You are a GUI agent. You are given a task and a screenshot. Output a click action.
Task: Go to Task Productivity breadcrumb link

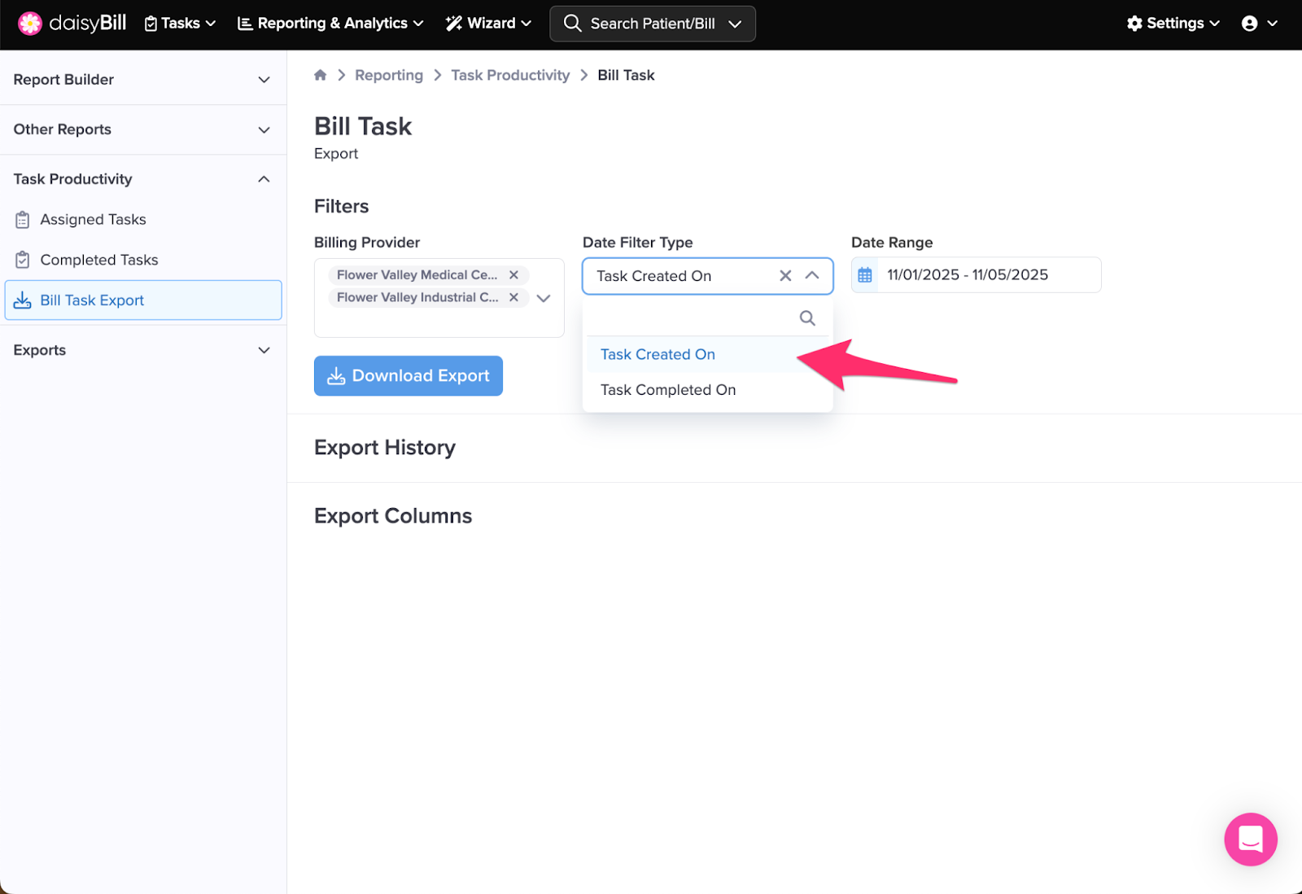tap(510, 75)
